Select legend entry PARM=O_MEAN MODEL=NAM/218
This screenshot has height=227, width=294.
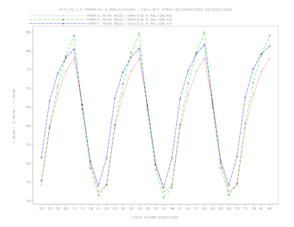(x=130, y=16)
